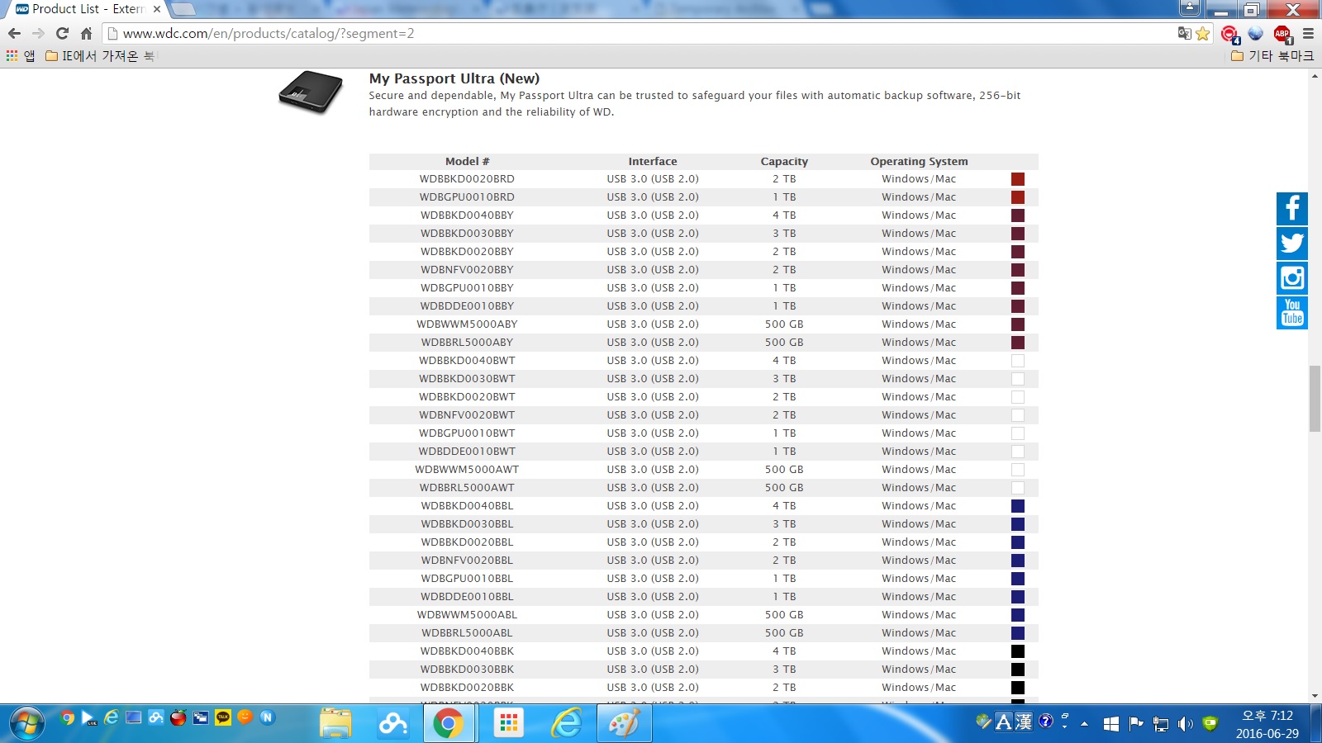Screen dimensions: 1322x743
Task: Toggle the IME Hanja conversion button
Action: (x=1024, y=722)
